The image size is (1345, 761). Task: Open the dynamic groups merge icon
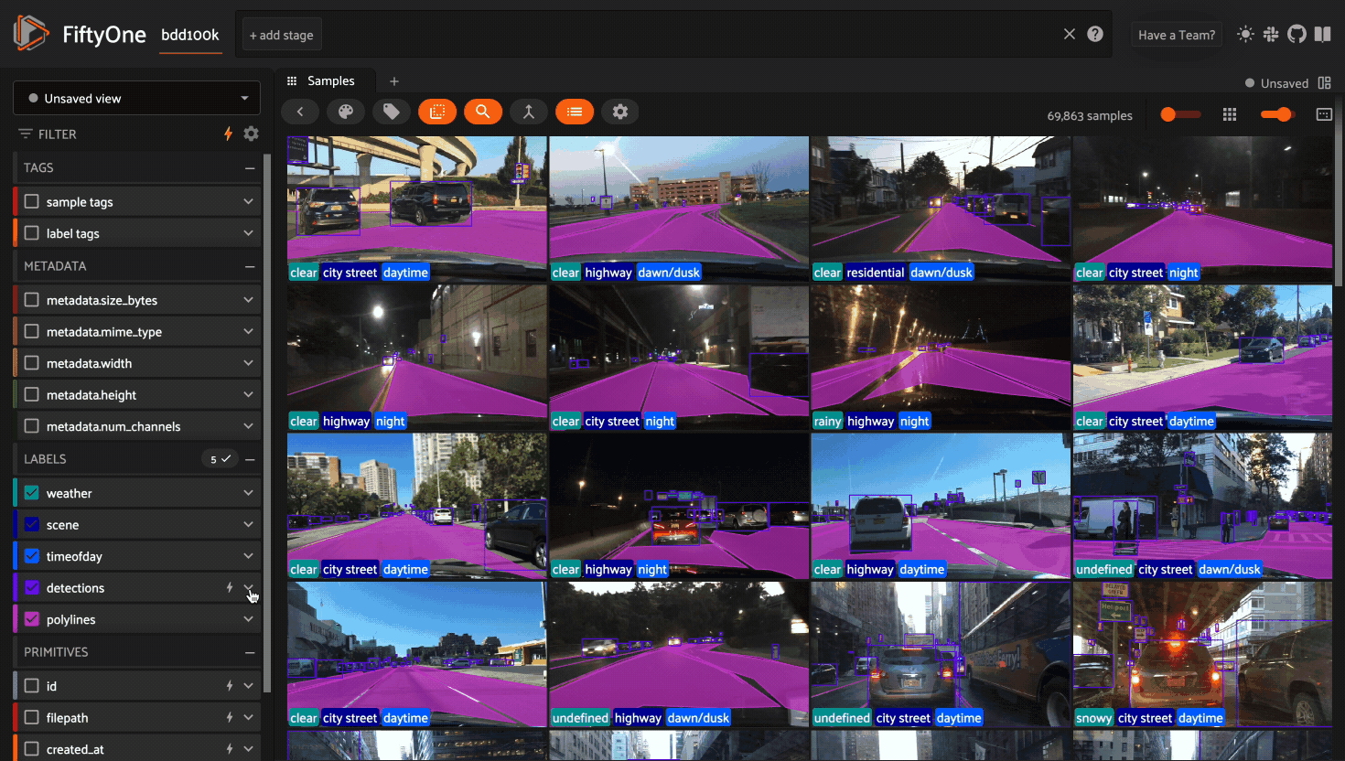529,112
